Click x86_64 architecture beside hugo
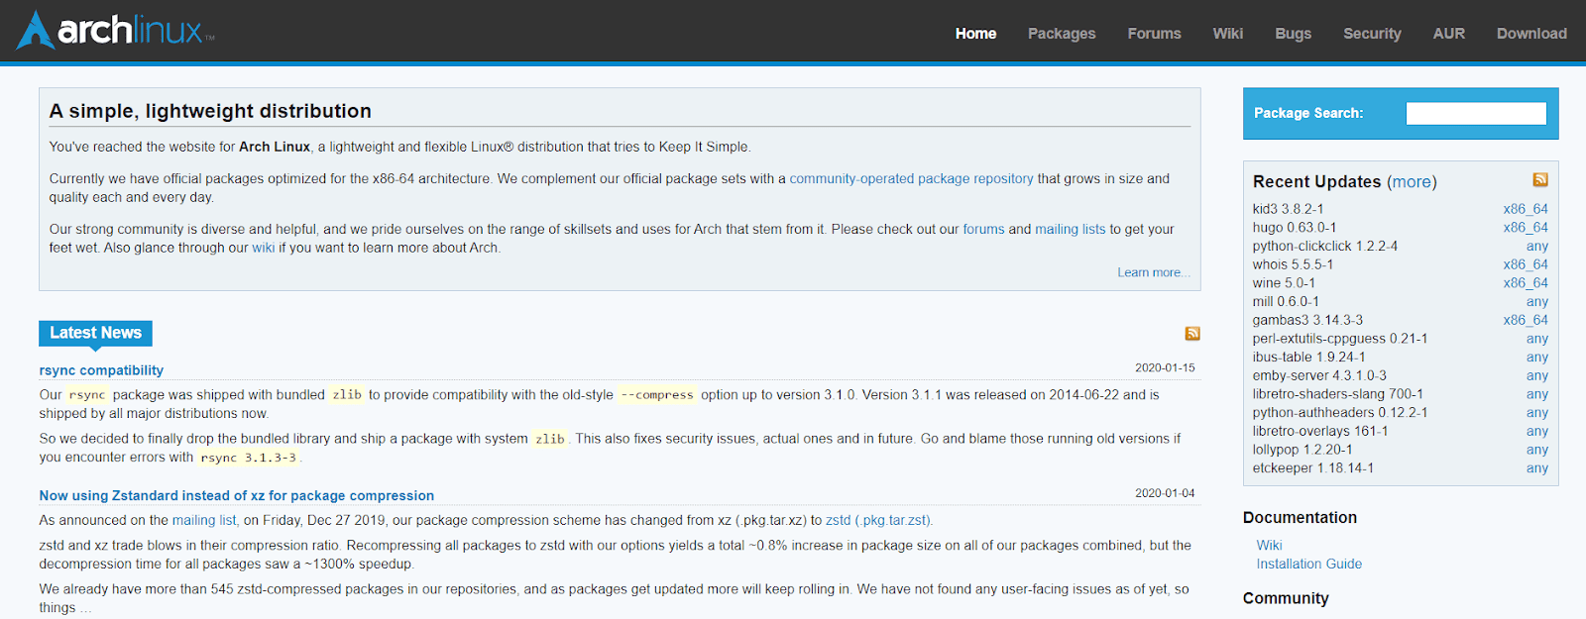 click(1526, 228)
